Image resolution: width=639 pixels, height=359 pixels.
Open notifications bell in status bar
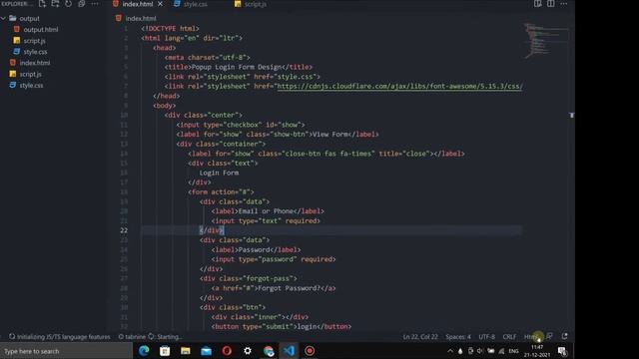564,336
